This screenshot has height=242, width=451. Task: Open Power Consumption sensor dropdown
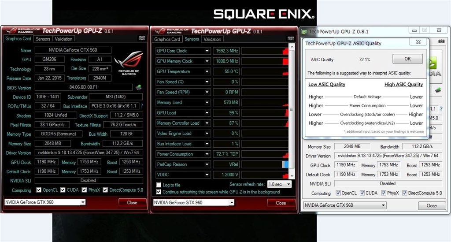point(207,154)
